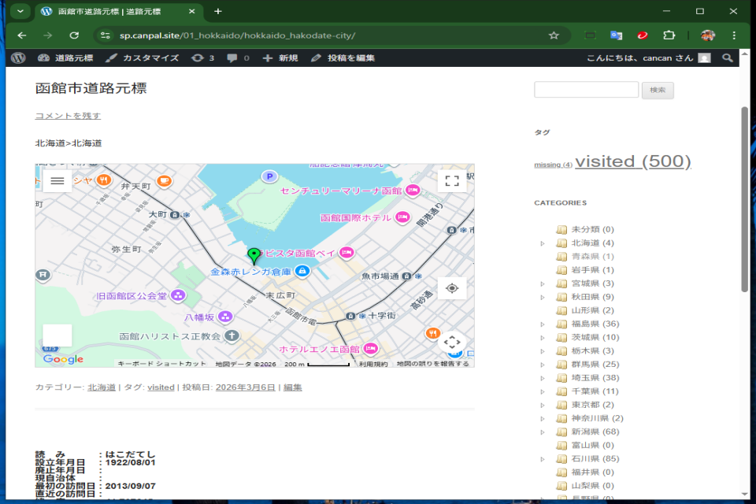Toggle fullscreen view on the map
Viewport: 756px width, 504px height.
tap(452, 180)
